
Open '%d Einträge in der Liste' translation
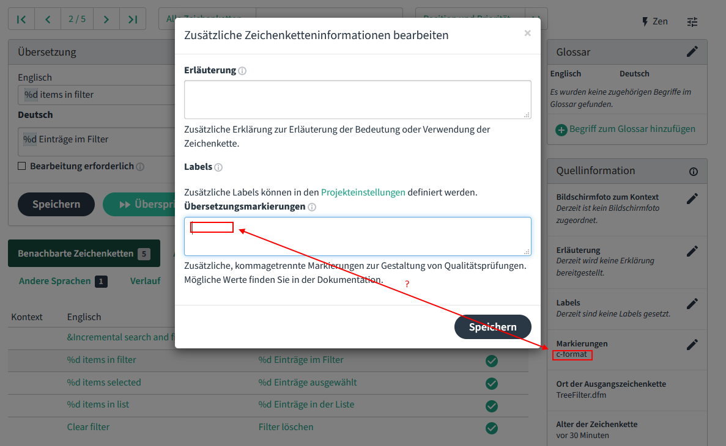(306, 404)
